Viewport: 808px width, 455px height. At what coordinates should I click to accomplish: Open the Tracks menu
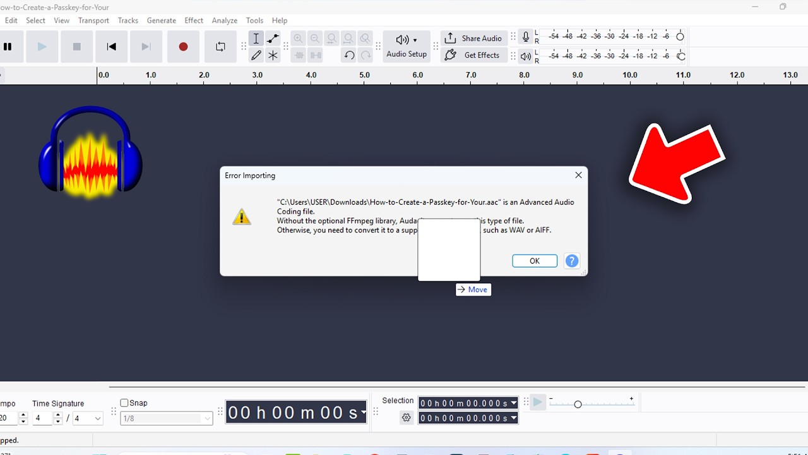coord(128,20)
